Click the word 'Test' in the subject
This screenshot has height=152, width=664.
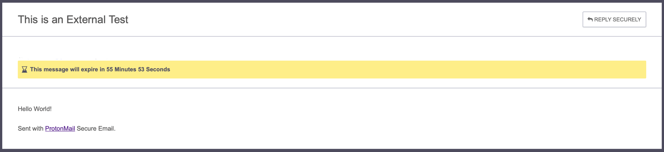116,20
